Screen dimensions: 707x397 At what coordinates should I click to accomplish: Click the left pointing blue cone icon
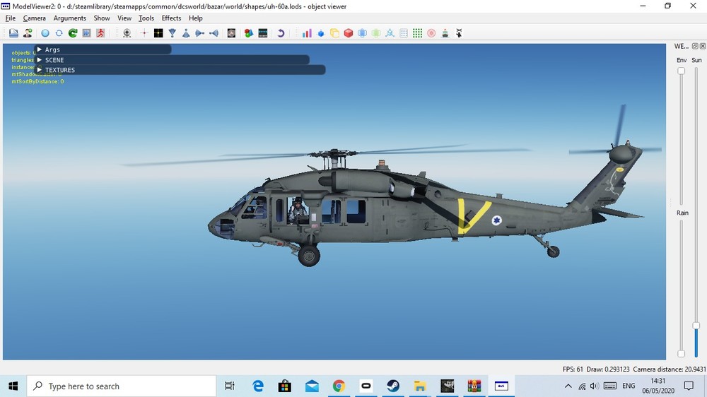point(214,33)
